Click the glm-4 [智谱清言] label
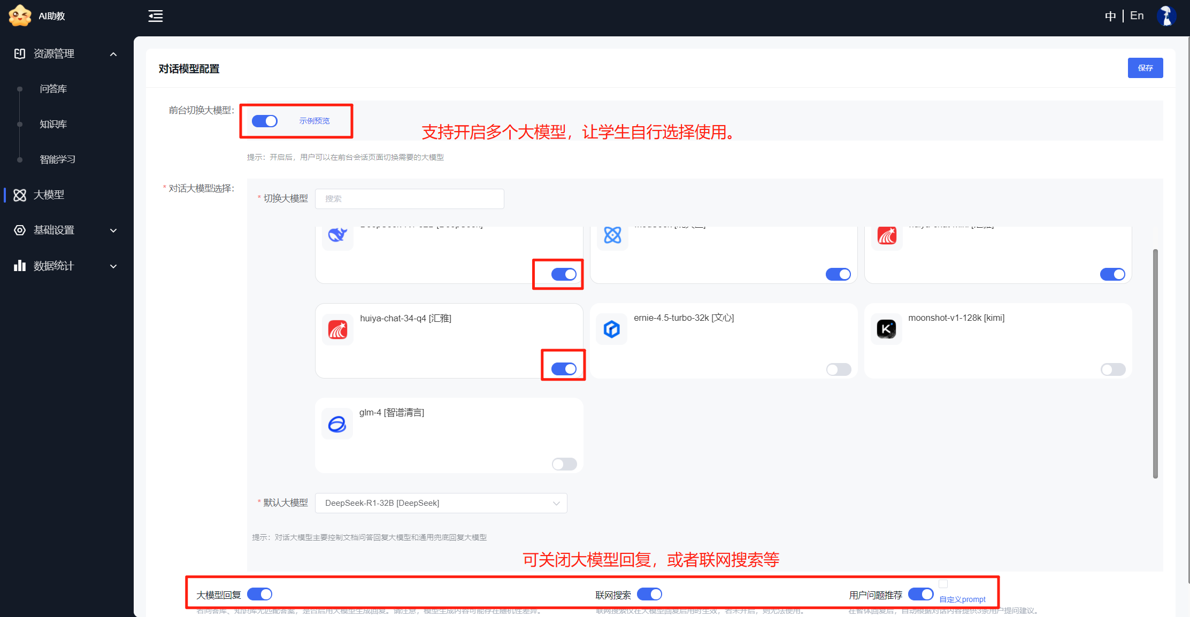This screenshot has width=1190, height=617. point(391,412)
